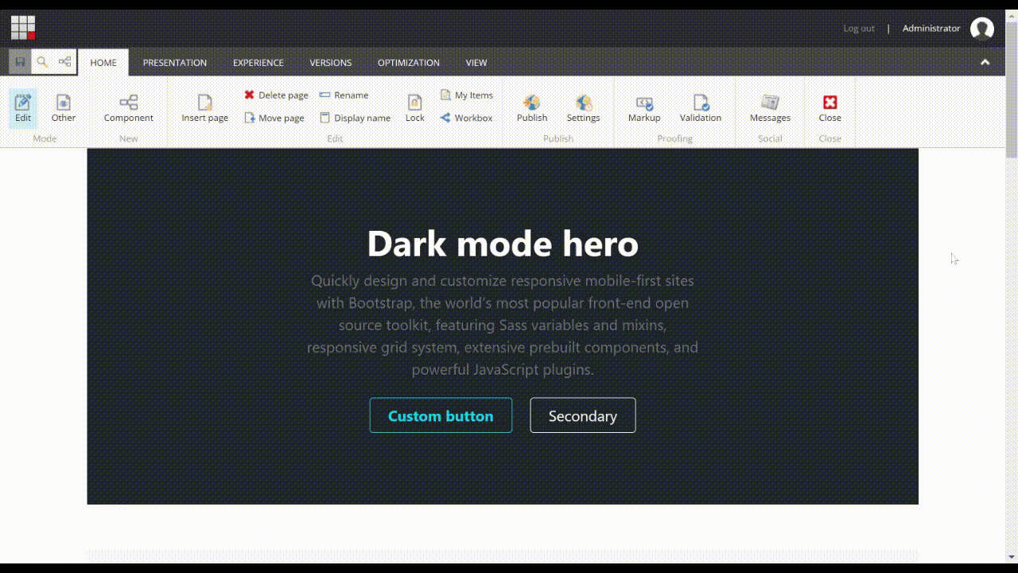Switch to the VIEW tab

coord(476,62)
